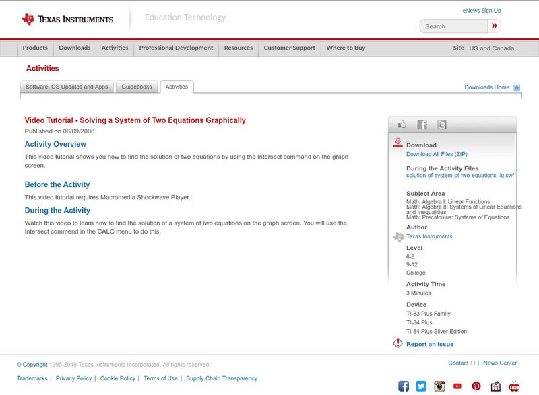The width and height of the screenshot is (539, 395).
Task: Open the News Center link
Action: [x=500, y=363]
